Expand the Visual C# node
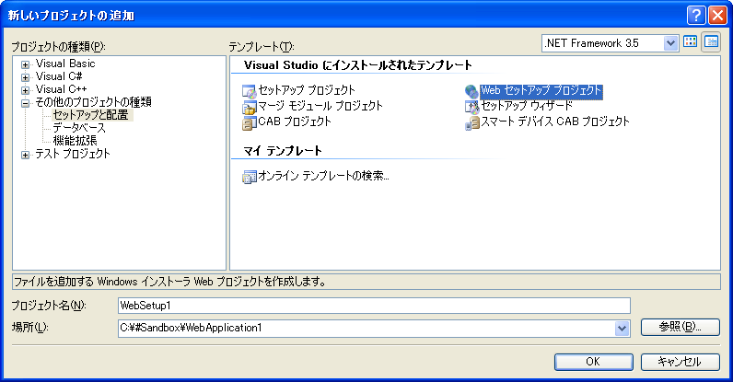This screenshot has height=382, width=733. click(25, 77)
